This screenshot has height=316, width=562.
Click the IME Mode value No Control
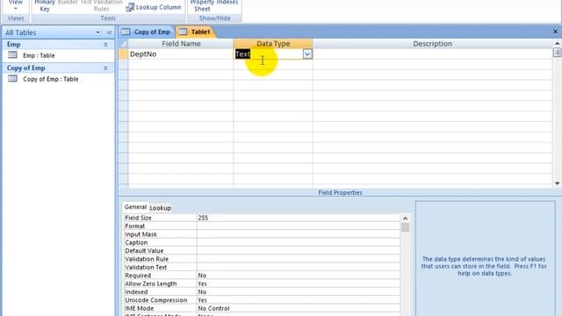pos(299,308)
